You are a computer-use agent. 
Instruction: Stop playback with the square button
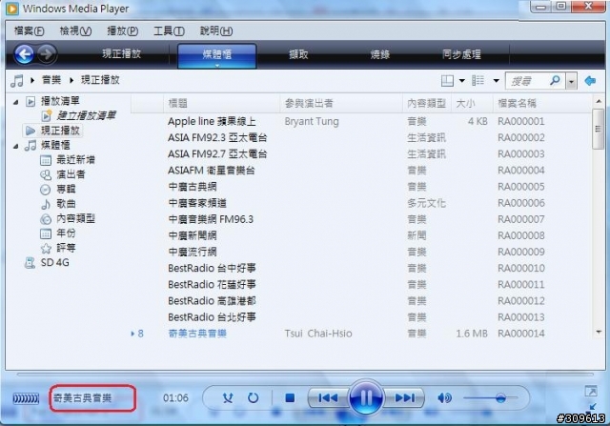point(290,398)
